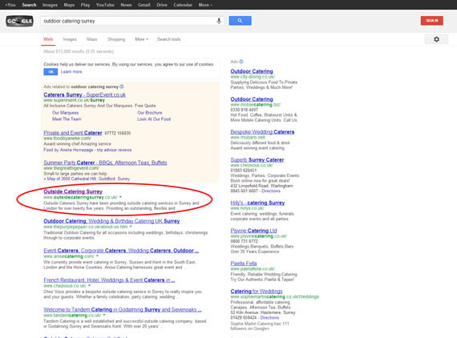Click the red Sign in button
Viewport: 457px width, 338px height.
[431, 21]
